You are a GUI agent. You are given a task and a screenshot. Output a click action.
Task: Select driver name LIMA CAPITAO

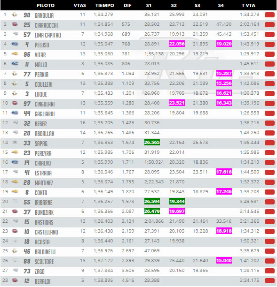48,35
